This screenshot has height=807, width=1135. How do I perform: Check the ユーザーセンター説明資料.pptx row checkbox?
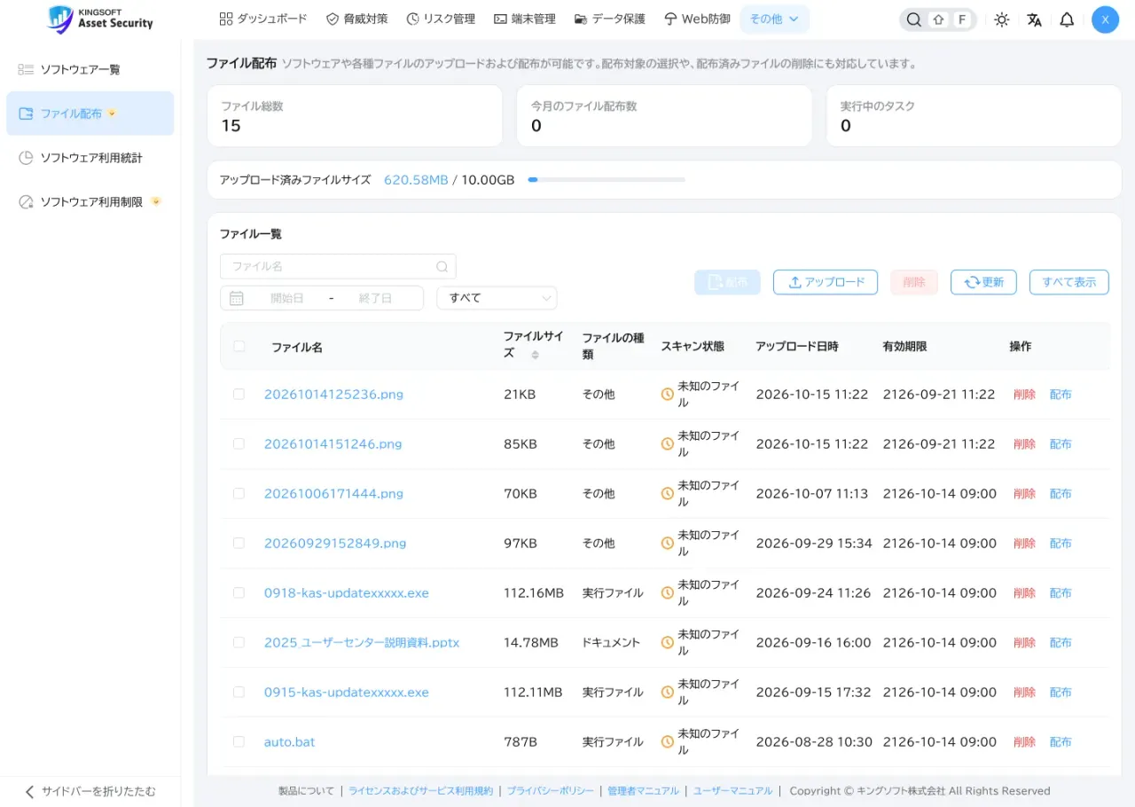click(239, 642)
